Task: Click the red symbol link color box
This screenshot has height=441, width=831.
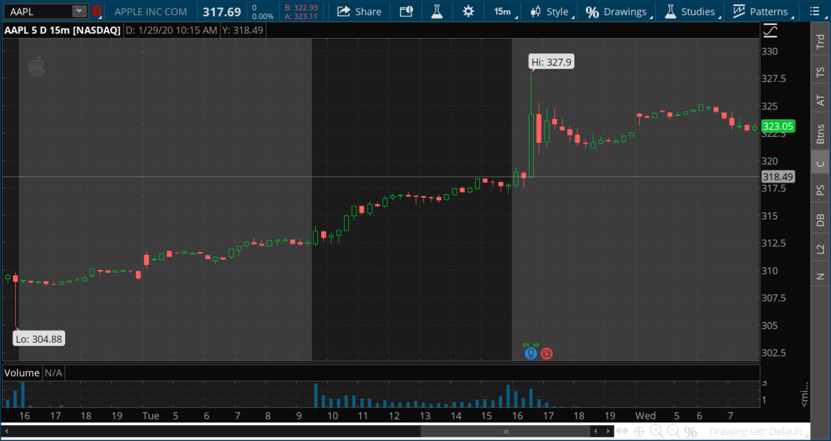Action: 97,11
